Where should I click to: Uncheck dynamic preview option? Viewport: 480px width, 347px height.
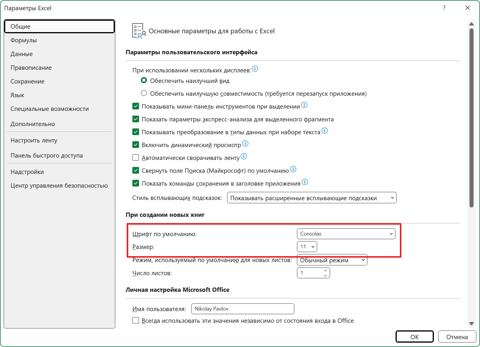tap(136, 144)
